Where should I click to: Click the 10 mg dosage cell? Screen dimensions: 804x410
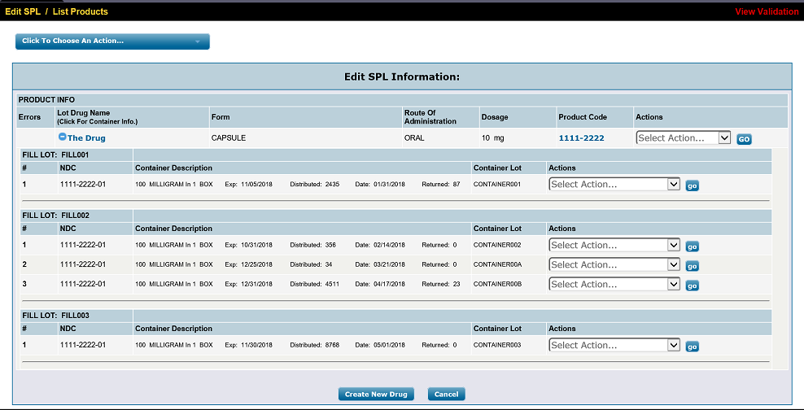pos(518,137)
